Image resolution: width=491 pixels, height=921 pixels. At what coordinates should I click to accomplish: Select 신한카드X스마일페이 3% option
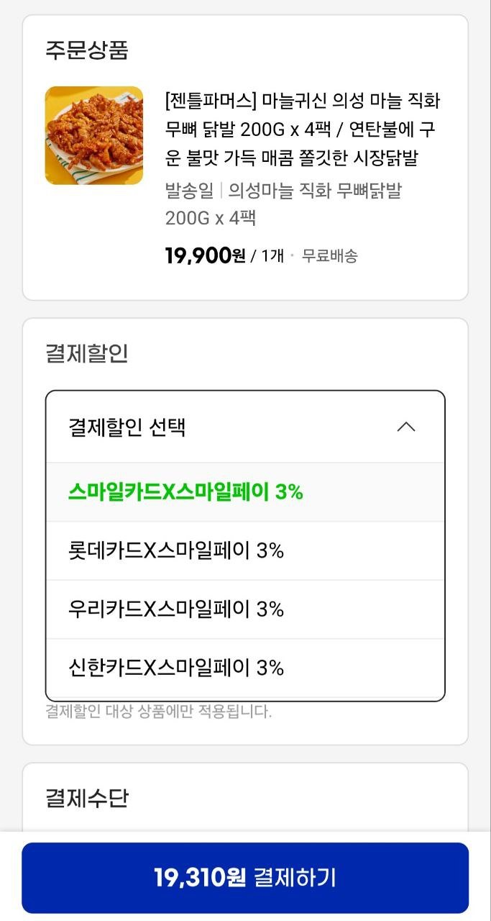[176, 668]
